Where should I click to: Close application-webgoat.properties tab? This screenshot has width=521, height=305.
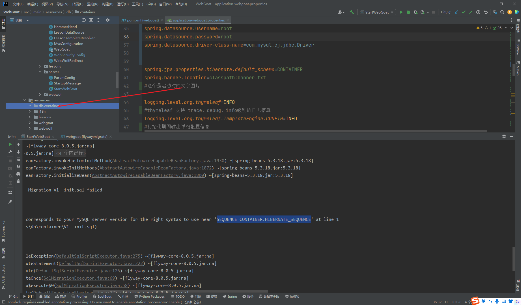click(228, 20)
